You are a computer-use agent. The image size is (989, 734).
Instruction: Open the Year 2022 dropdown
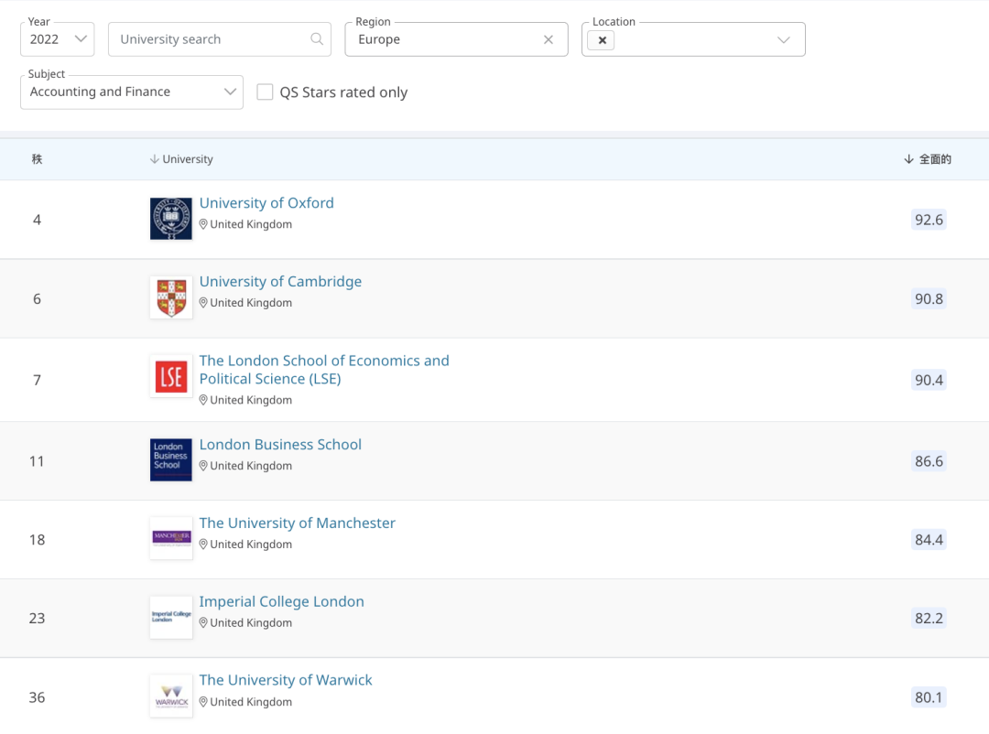[58, 39]
